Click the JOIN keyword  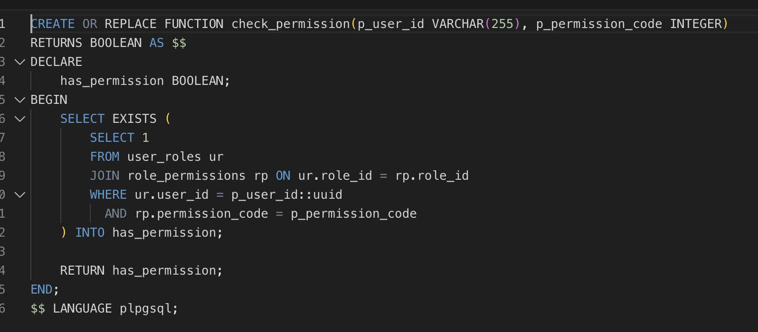pos(104,176)
